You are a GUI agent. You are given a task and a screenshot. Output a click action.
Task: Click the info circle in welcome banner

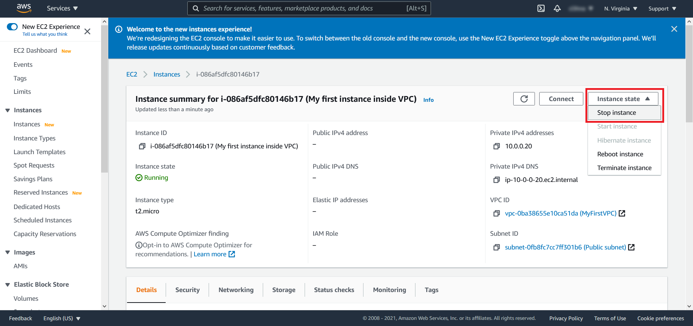click(x=119, y=29)
